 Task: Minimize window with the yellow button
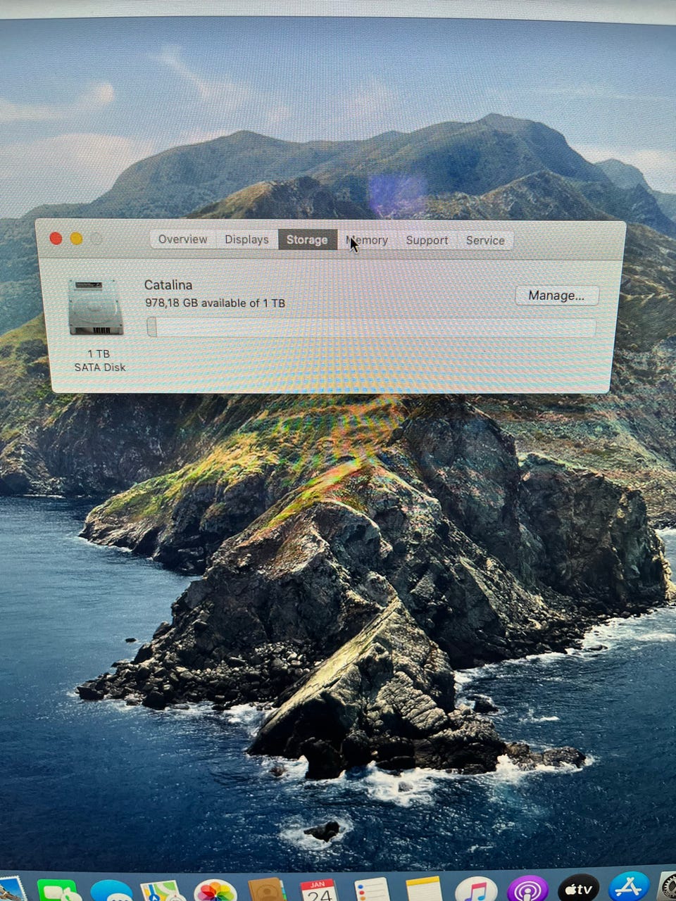[x=76, y=239]
